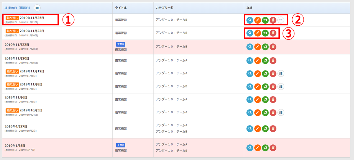Click the magnifier icon for 2019年11月8日 row
Viewport: 354px width, 160px height.
250,86
